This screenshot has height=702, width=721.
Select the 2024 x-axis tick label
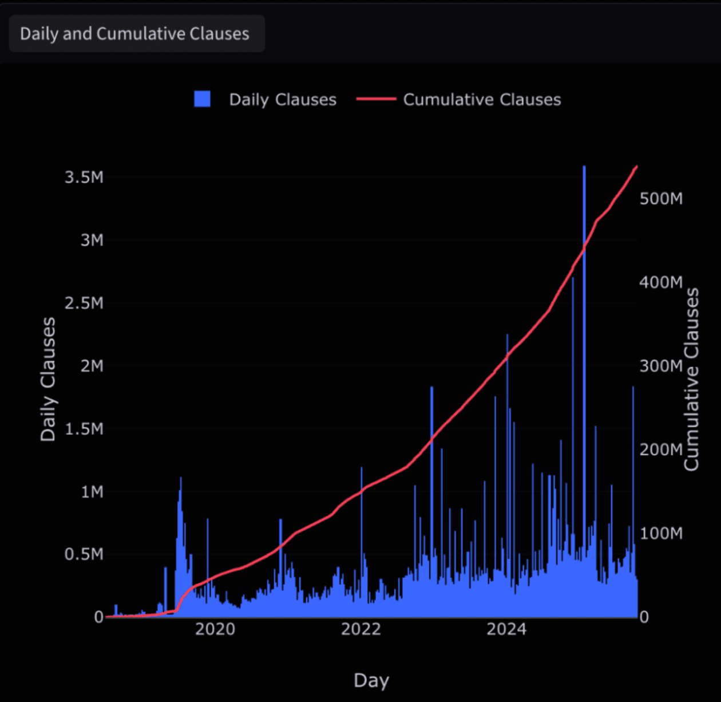click(x=506, y=629)
